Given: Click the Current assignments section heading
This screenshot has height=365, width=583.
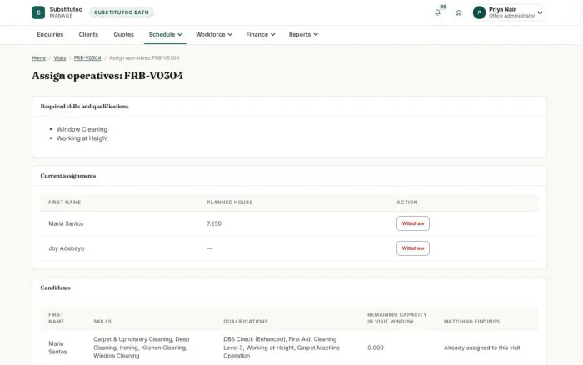Looking at the screenshot, I should (68, 176).
